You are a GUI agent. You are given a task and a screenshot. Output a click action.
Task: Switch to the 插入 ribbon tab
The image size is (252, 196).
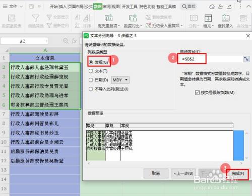[x=62, y=7]
